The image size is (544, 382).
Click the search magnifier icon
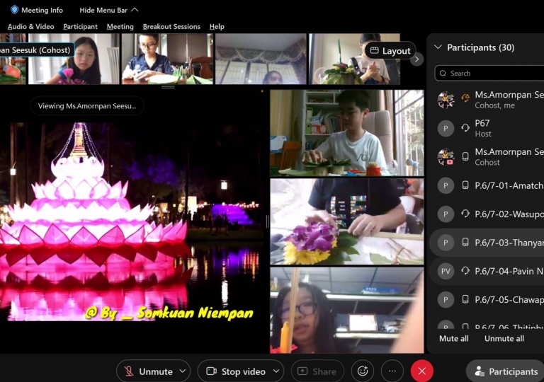pos(443,73)
